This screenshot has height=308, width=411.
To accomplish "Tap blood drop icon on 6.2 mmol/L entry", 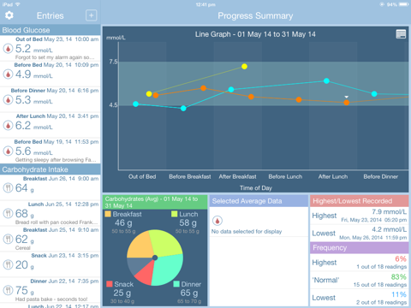I will tap(9, 126).
